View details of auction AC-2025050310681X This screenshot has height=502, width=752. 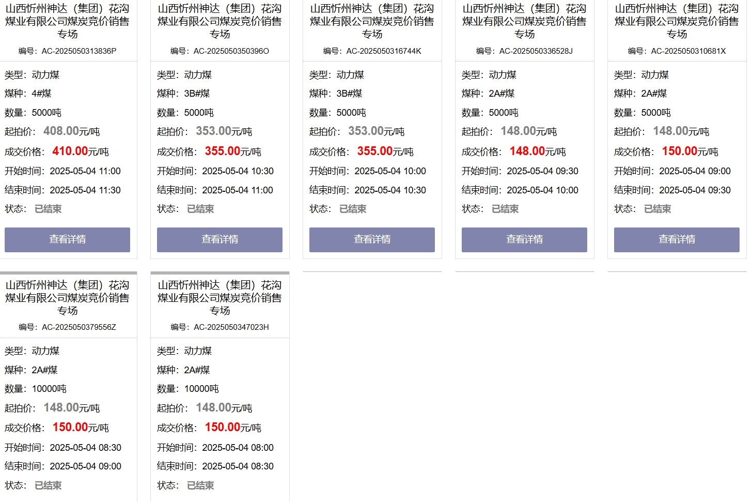point(677,239)
